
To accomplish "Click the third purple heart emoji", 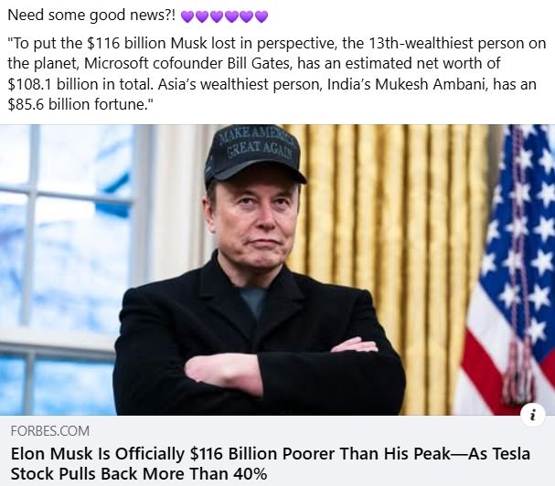I will [217, 16].
